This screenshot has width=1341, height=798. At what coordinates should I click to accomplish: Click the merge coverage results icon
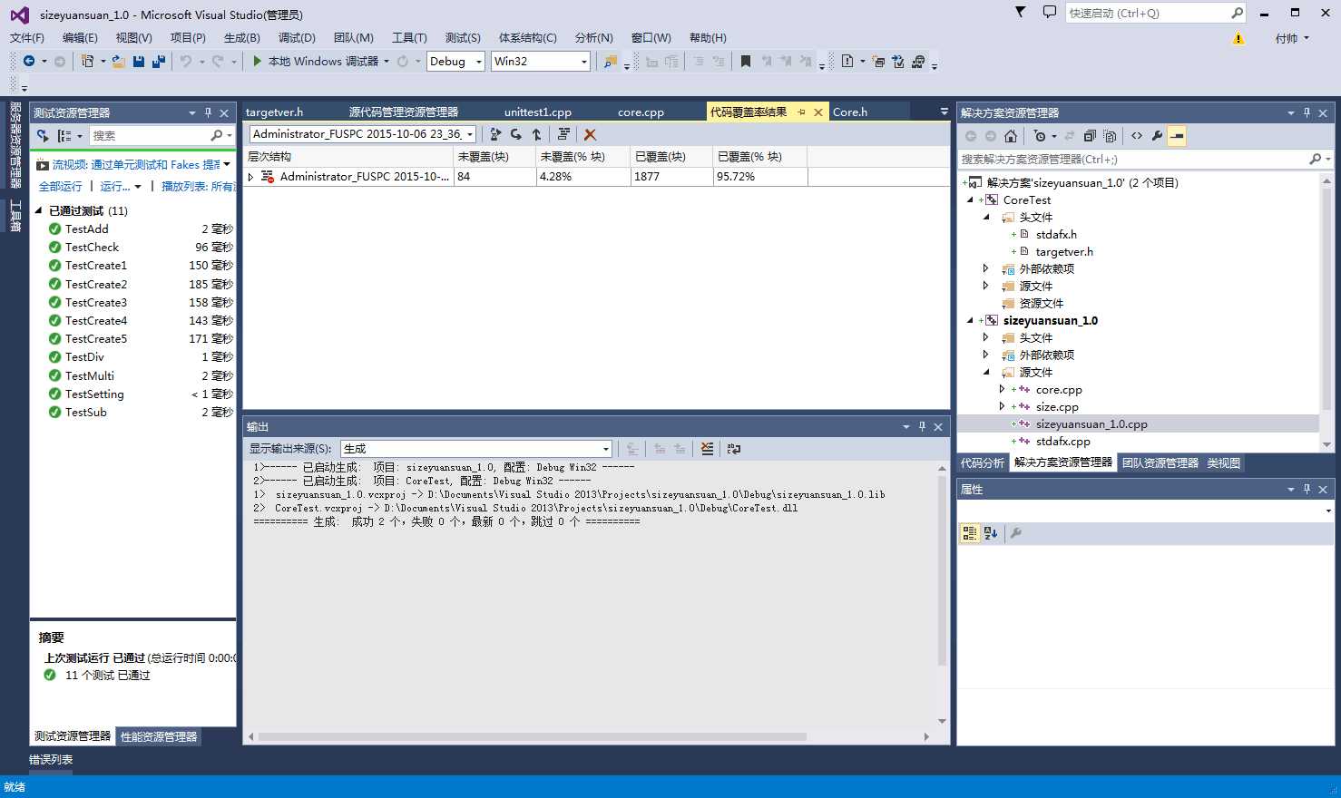coord(536,134)
